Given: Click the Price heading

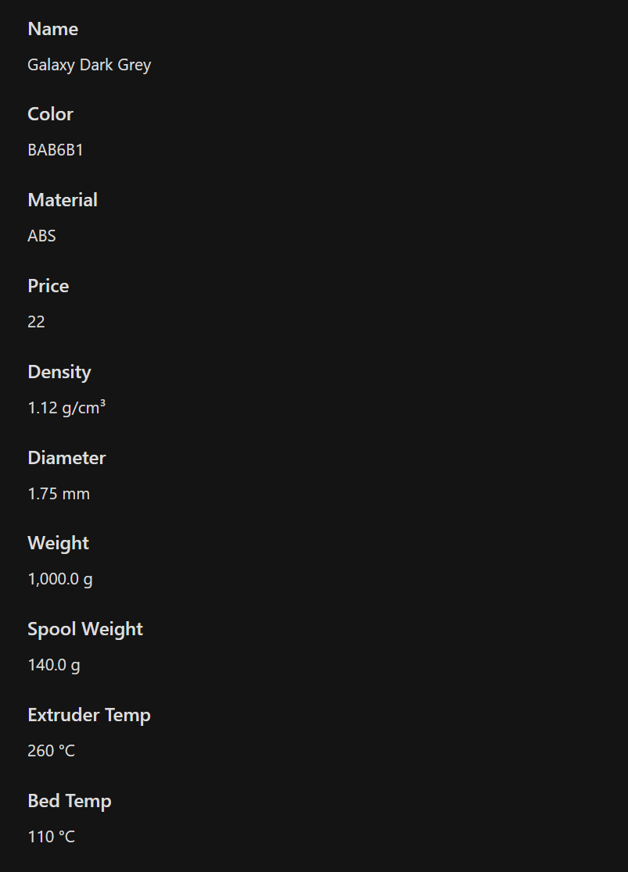Looking at the screenshot, I should pos(48,286).
